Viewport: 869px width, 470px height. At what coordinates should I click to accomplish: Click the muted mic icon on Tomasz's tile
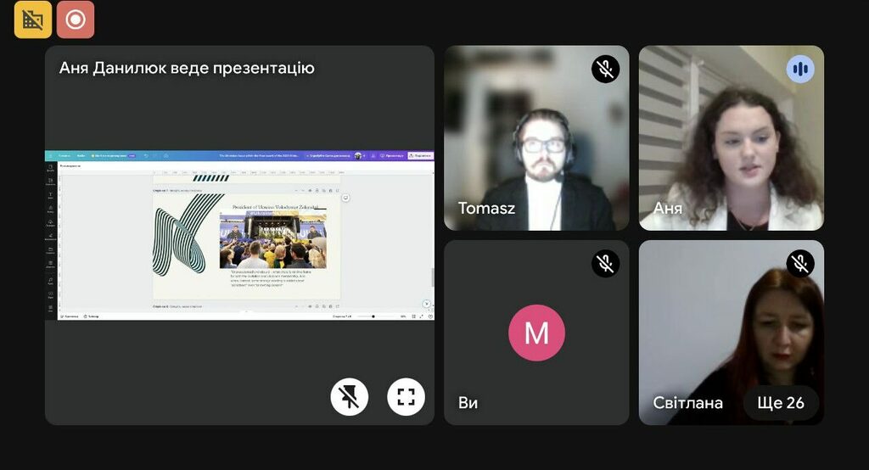click(605, 69)
